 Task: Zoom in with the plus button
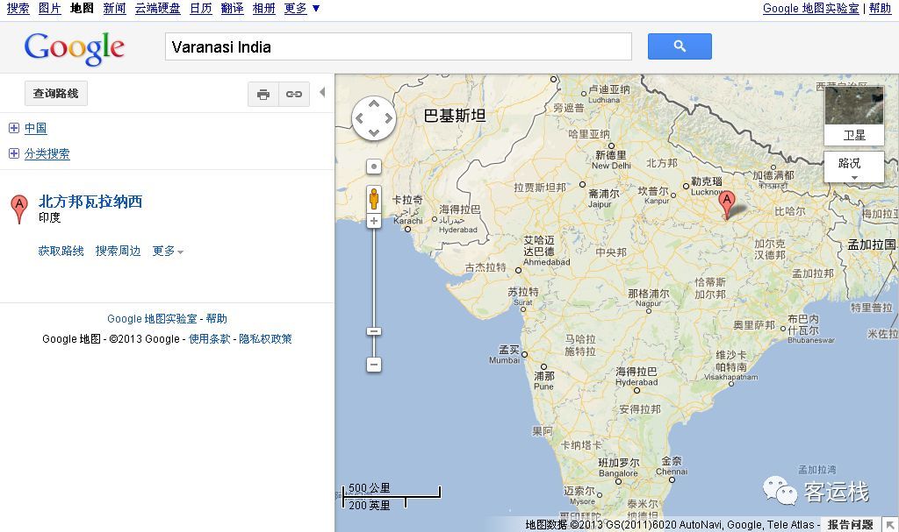[374, 221]
